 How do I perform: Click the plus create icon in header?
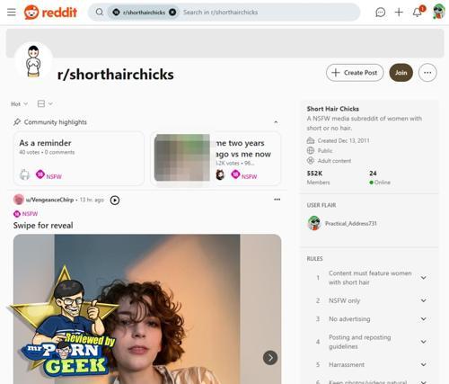tap(399, 13)
